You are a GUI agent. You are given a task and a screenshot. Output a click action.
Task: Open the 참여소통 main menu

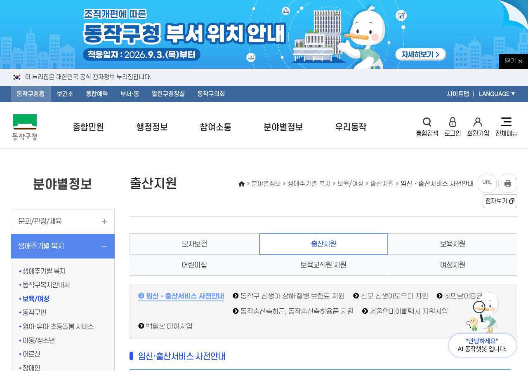tap(216, 127)
